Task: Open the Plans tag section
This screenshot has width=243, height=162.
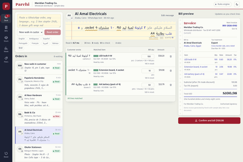Action: point(6,60)
